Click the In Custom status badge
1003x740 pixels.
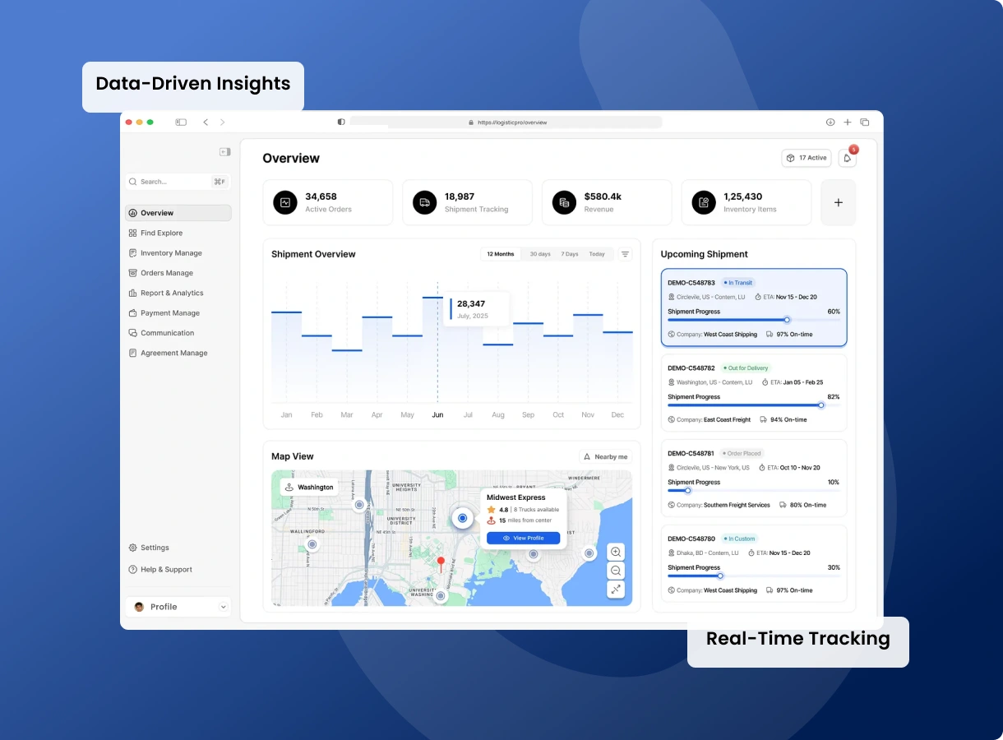click(739, 539)
